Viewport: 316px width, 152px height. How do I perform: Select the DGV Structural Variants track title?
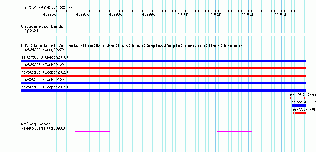point(132,45)
